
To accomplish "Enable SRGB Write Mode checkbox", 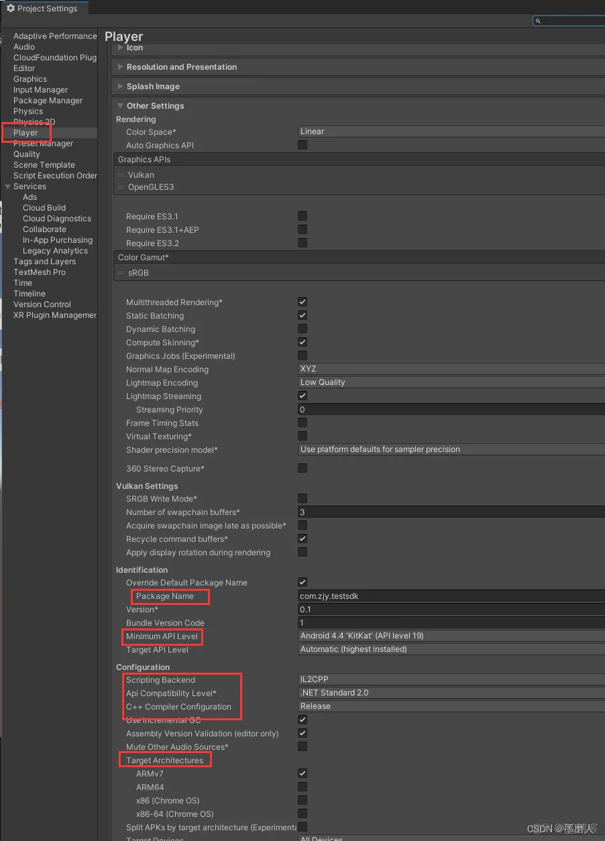I will (302, 498).
